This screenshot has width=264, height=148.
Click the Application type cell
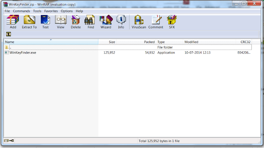pyautogui.click(x=166, y=53)
